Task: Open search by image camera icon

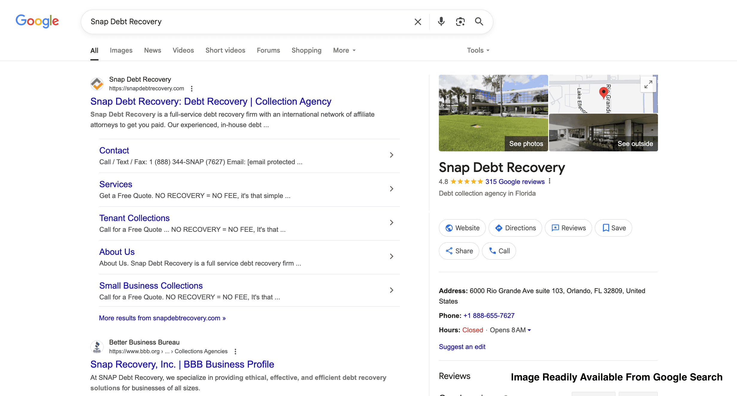Action: (x=460, y=22)
